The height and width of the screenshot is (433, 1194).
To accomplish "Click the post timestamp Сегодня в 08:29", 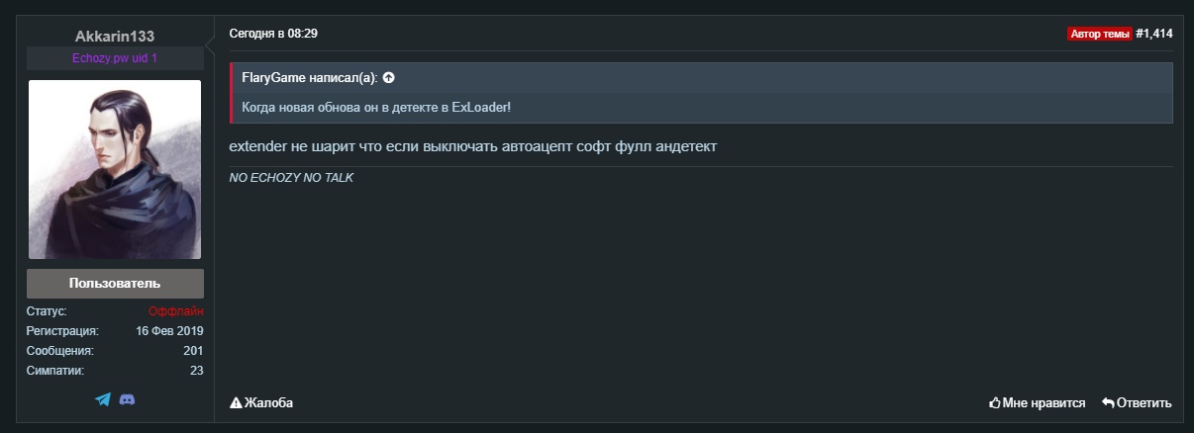I will 273,34.
